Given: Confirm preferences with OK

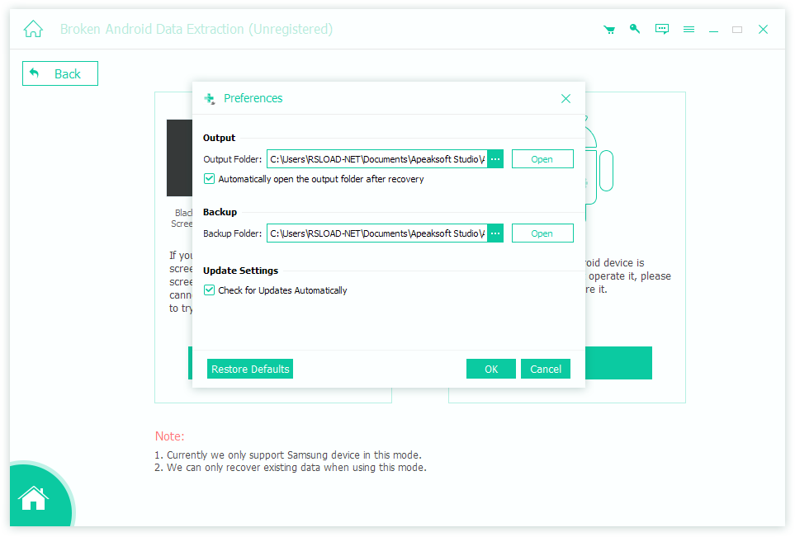Looking at the screenshot, I should 491,369.
